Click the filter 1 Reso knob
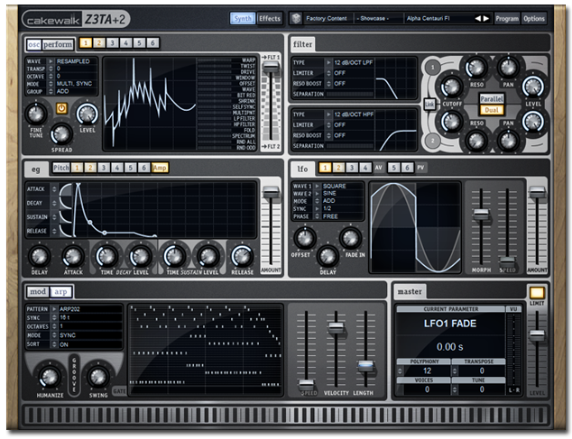Image resolution: width=572 pixels, height=439 pixels. 476,67
